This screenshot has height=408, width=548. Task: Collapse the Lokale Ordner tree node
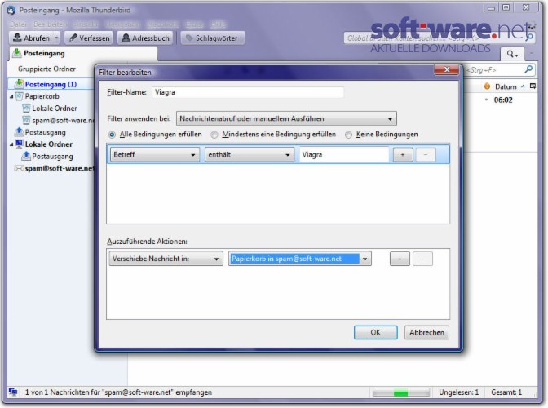coord(11,144)
